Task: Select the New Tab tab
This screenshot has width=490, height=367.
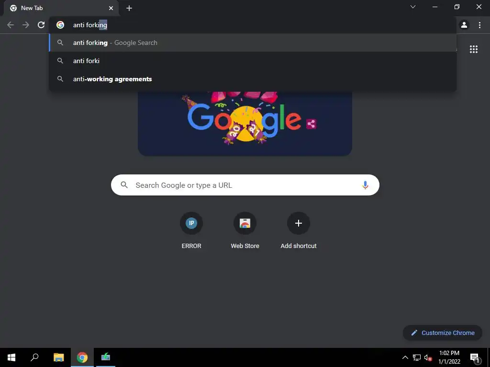Action: pyautogui.click(x=61, y=8)
